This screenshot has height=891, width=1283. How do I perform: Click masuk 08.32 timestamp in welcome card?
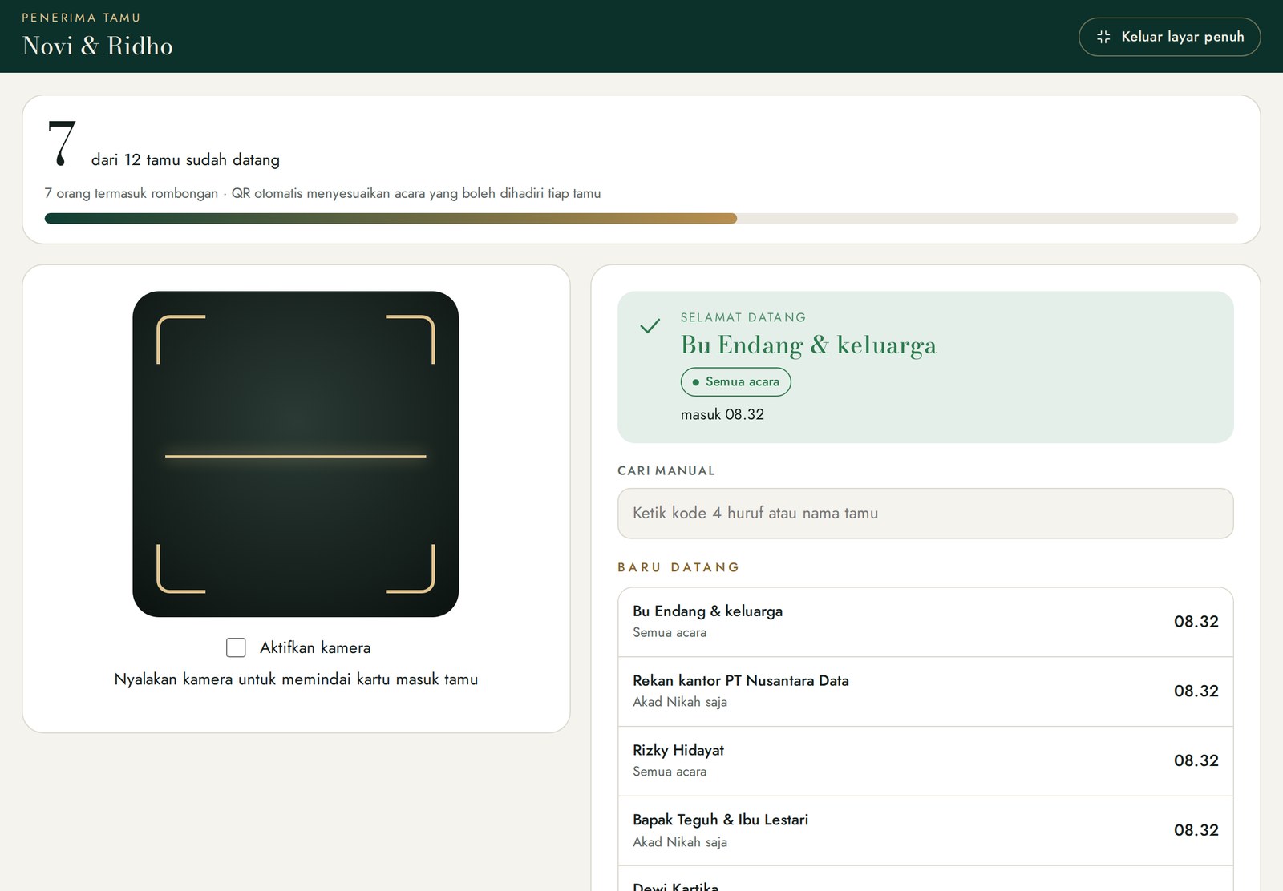tap(722, 414)
